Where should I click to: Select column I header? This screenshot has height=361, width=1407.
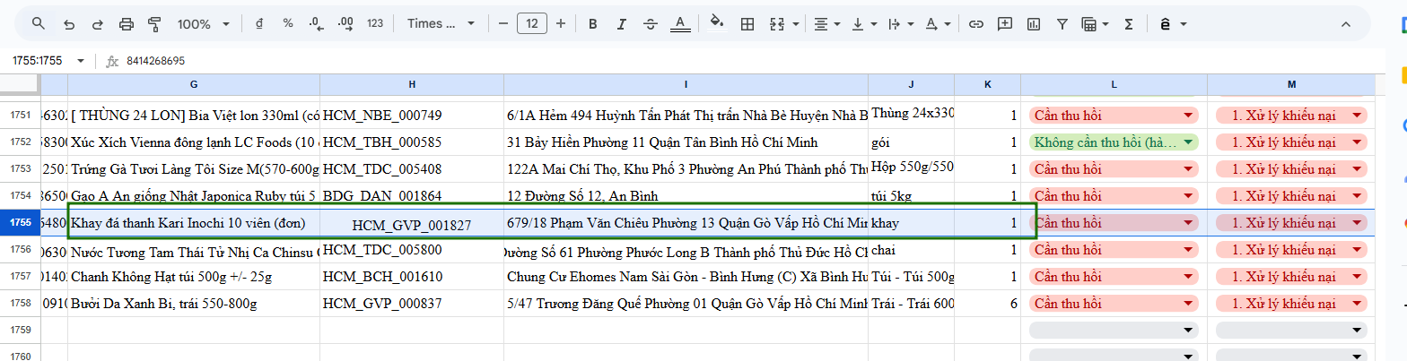(686, 84)
